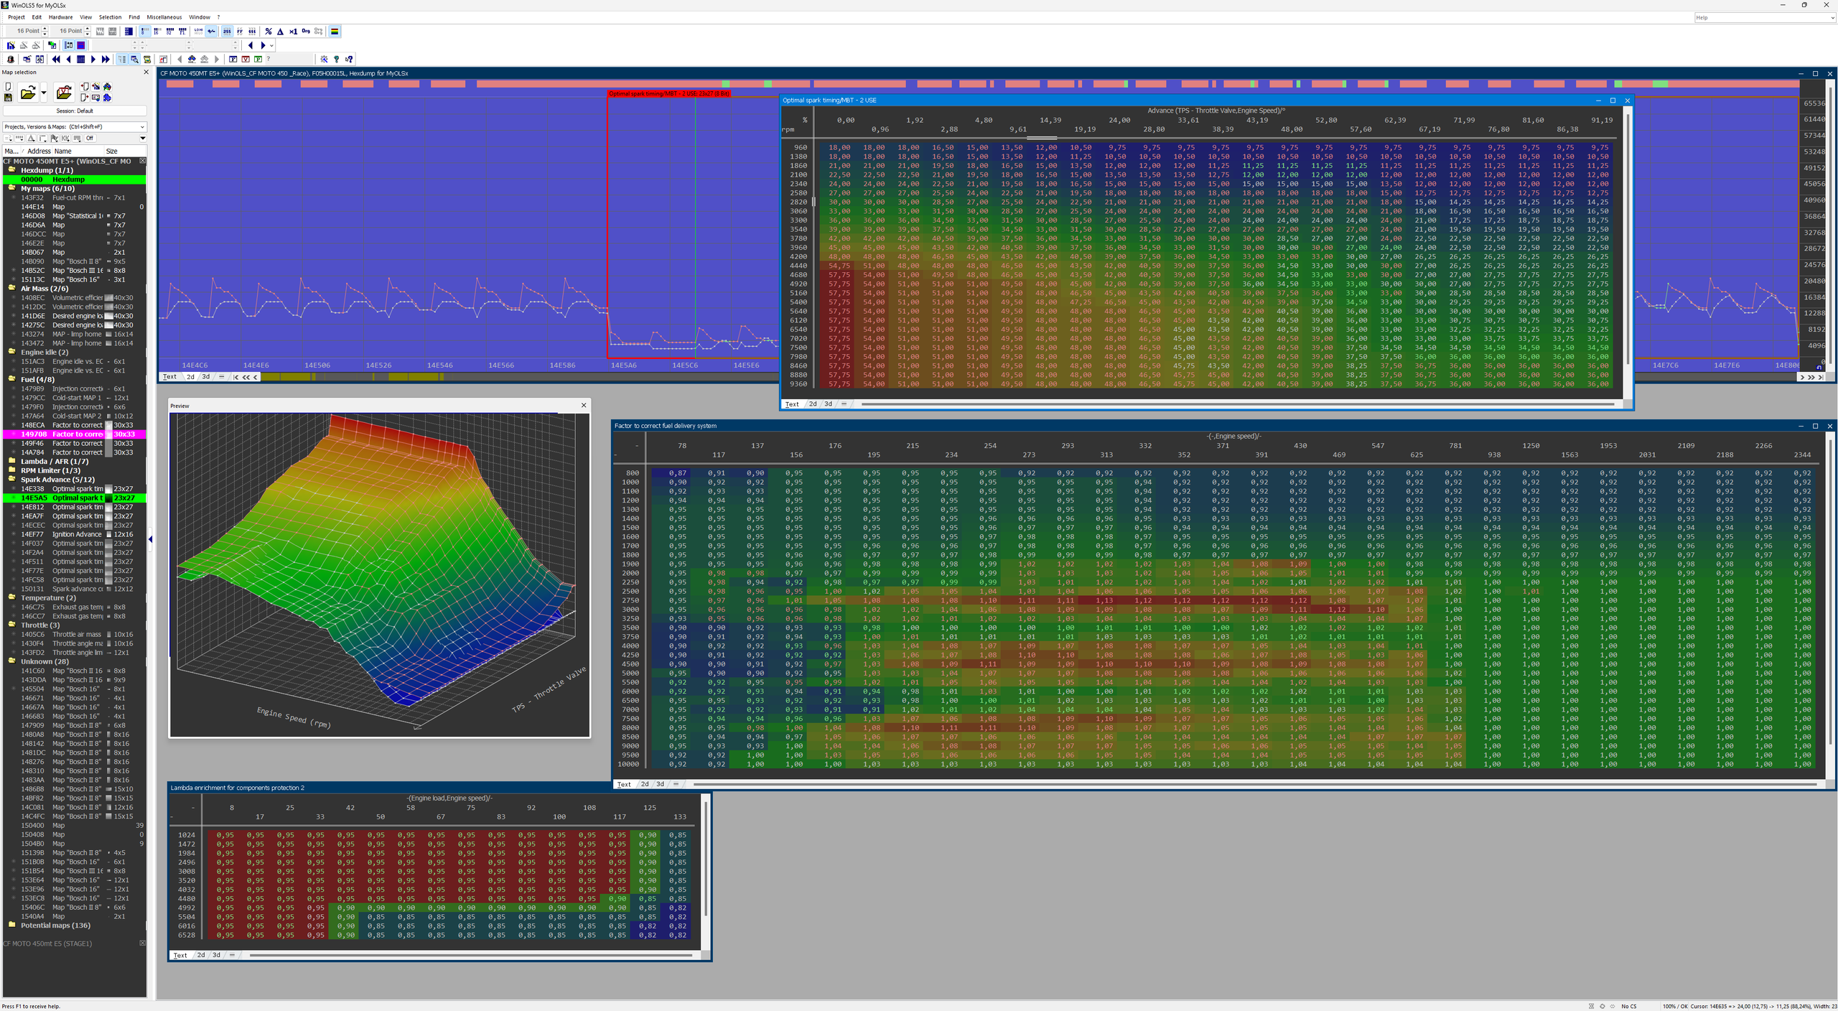
Task: Click the Session: Default button
Action: tap(75, 111)
